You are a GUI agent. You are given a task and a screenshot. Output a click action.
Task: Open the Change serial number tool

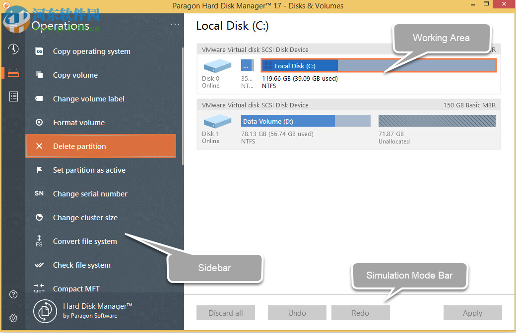pyautogui.click(x=90, y=193)
